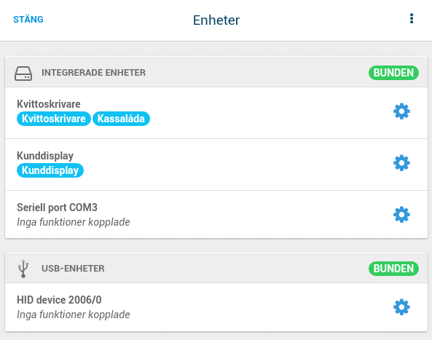Select the HID device 2006/0 row
432x340 pixels.
point(216,307)
